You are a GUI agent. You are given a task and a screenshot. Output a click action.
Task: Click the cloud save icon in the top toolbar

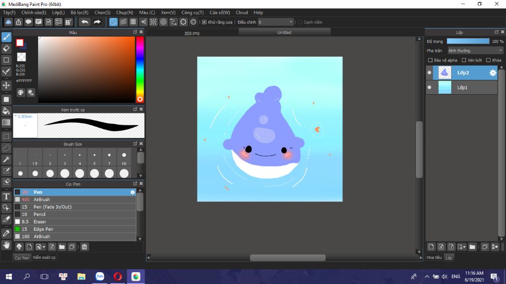tap(8, 22)
